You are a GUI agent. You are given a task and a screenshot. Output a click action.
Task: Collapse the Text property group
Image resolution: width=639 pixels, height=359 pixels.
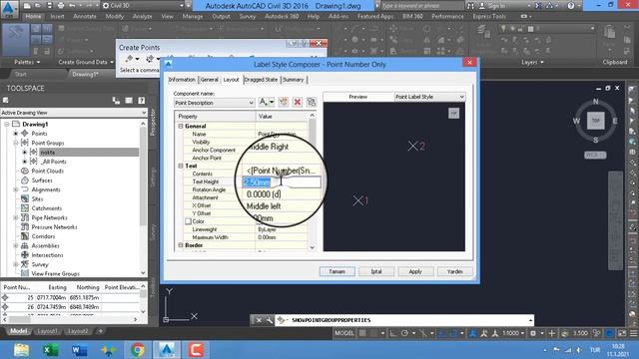[181, 166]
